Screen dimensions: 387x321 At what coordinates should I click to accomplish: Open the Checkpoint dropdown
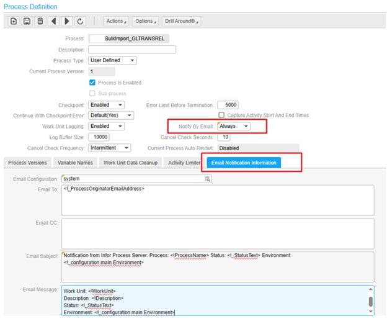(107, 105)
